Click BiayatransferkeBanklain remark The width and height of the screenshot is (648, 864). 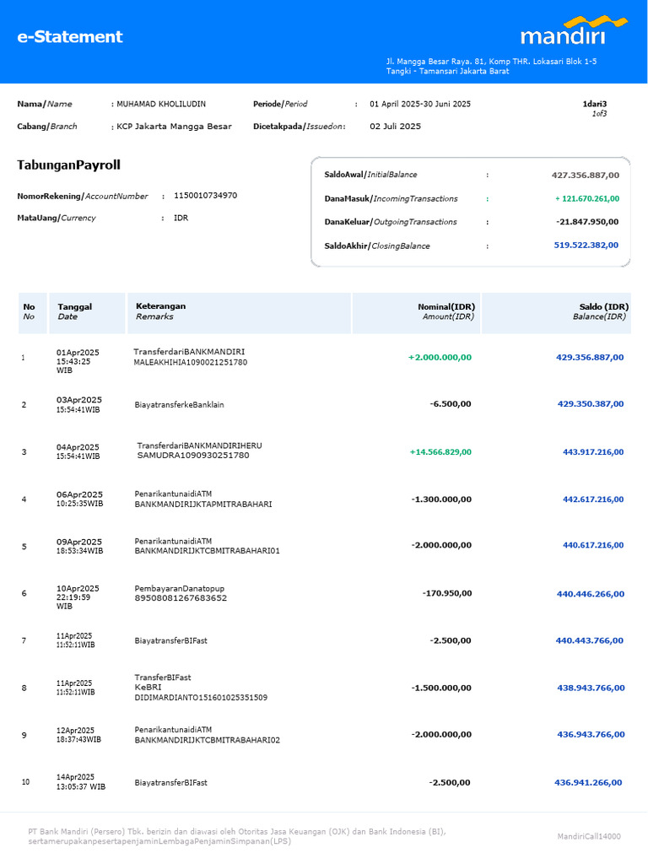(x=179, y=405)
